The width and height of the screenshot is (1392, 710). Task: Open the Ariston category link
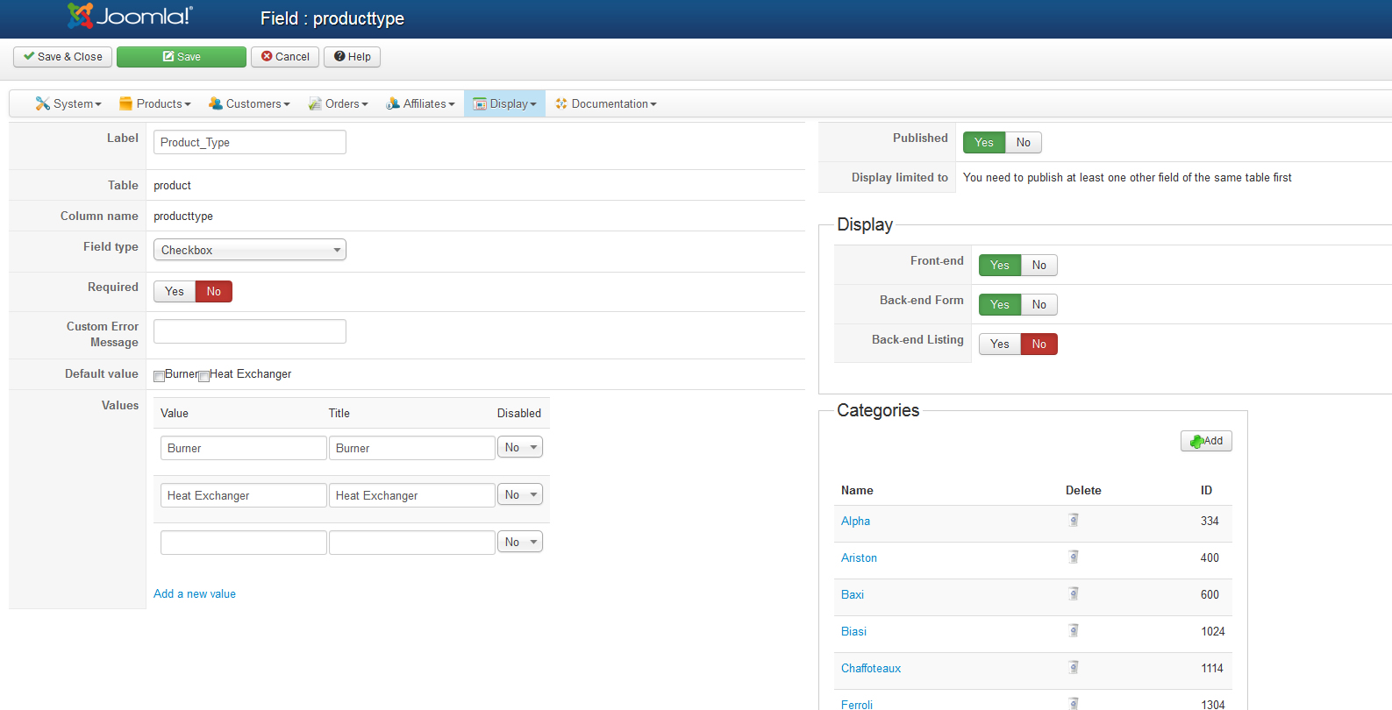pos(859,557)
